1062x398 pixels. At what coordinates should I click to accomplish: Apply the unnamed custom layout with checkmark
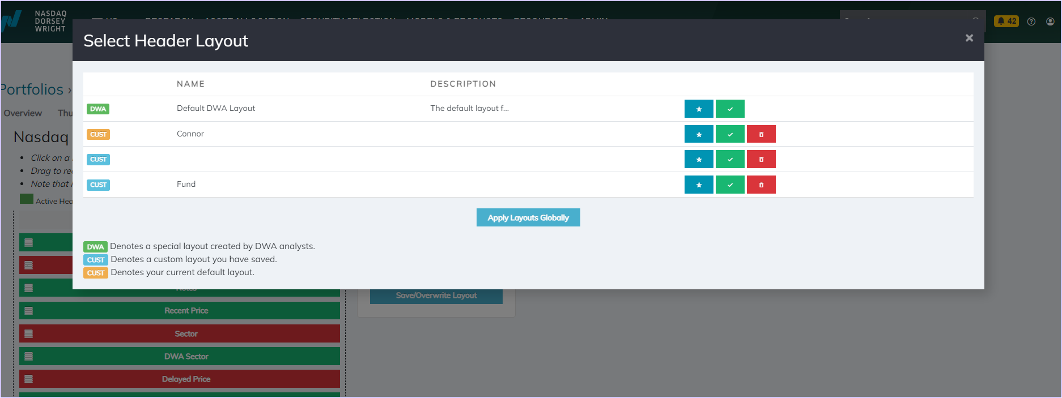pos(730,159)
